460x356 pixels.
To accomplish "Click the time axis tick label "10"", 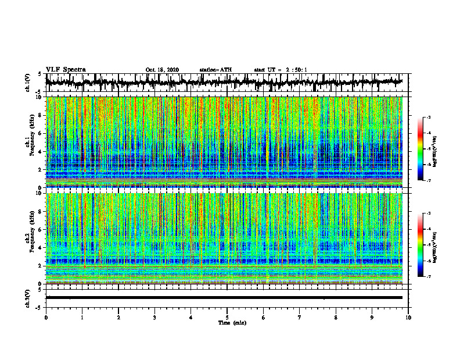I will pyautogui.click(x=408, y=318).
